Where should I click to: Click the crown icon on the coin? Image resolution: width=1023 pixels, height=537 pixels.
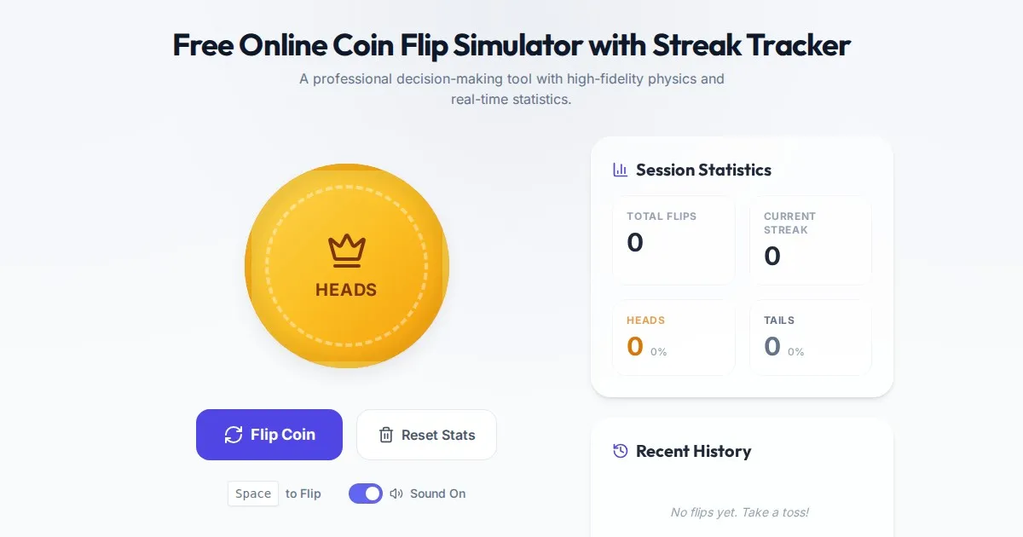click(x=346, y=250)
